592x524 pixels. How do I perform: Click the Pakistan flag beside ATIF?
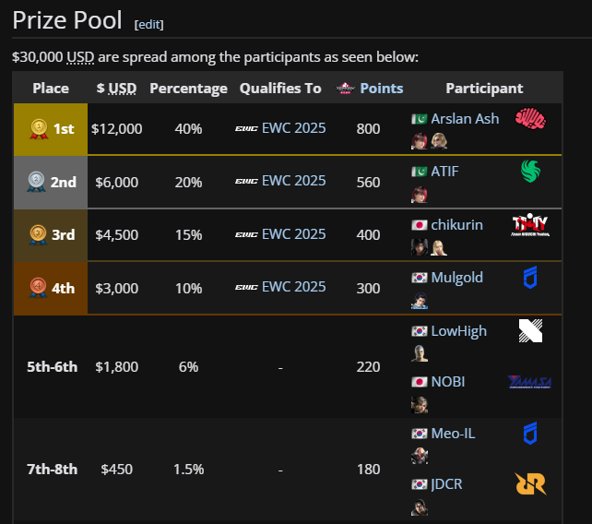point(419,172)
